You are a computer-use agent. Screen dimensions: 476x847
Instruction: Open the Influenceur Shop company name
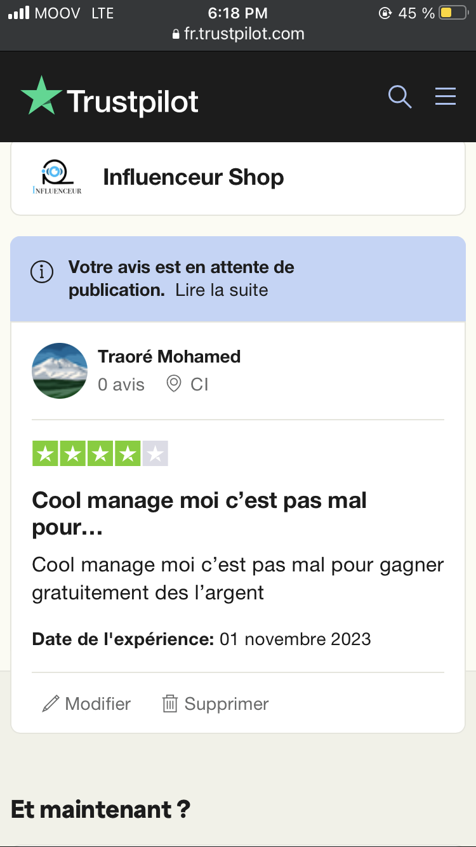(194, 177)
